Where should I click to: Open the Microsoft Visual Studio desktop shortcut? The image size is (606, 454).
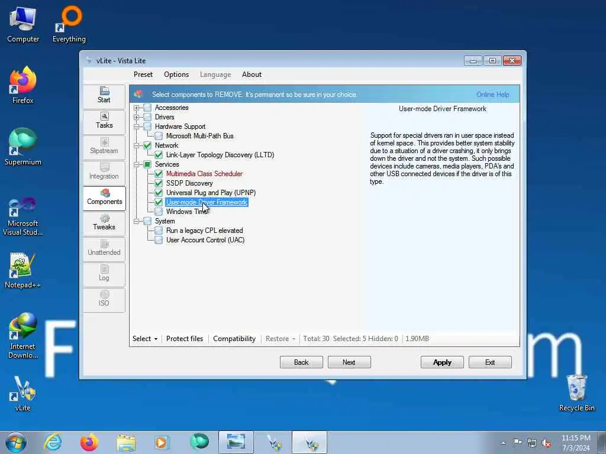pyautogui.click(x=23, y=216)
